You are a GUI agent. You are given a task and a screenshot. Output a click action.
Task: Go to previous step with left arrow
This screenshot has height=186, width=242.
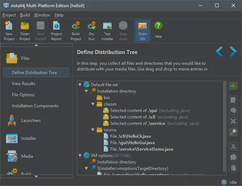(x=219, y=52)
